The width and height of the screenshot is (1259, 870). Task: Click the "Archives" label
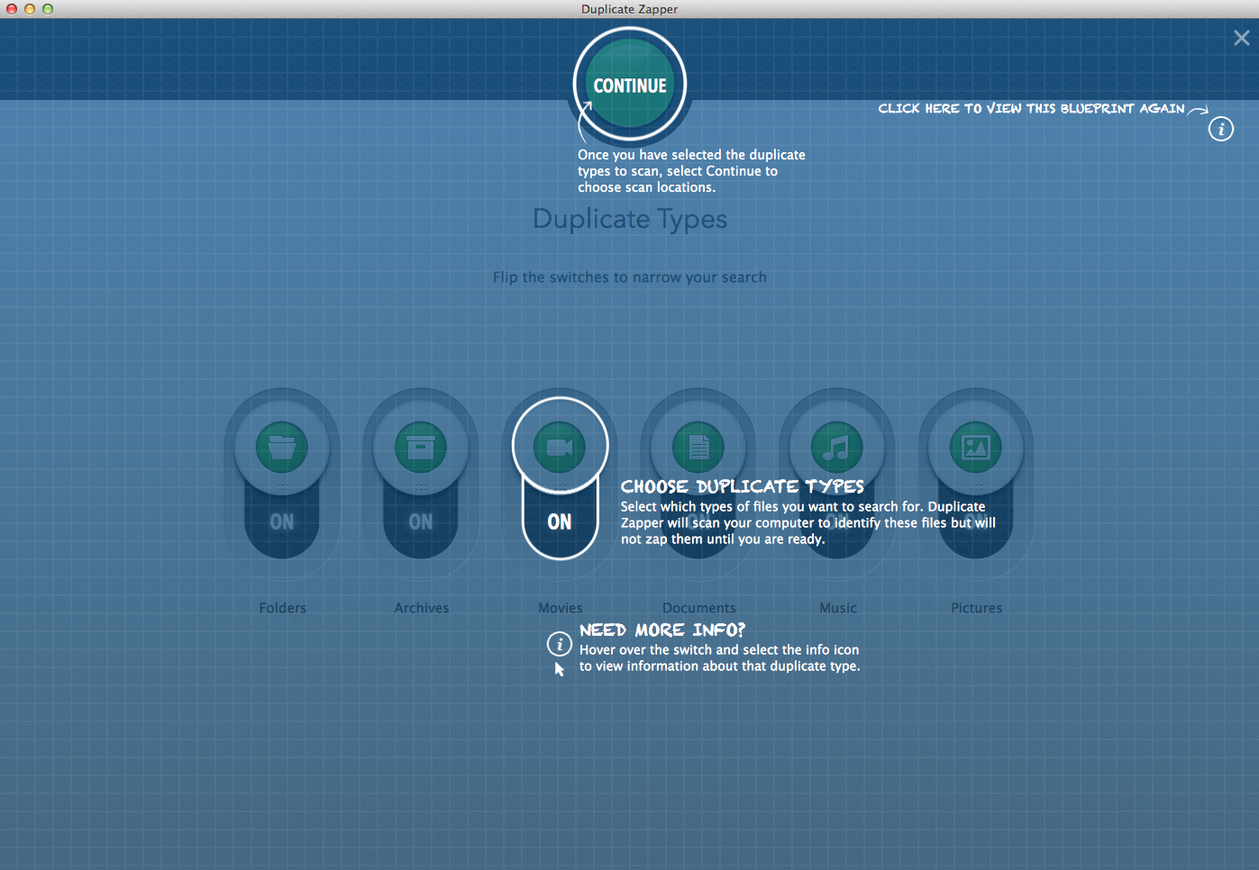point(422,608)
